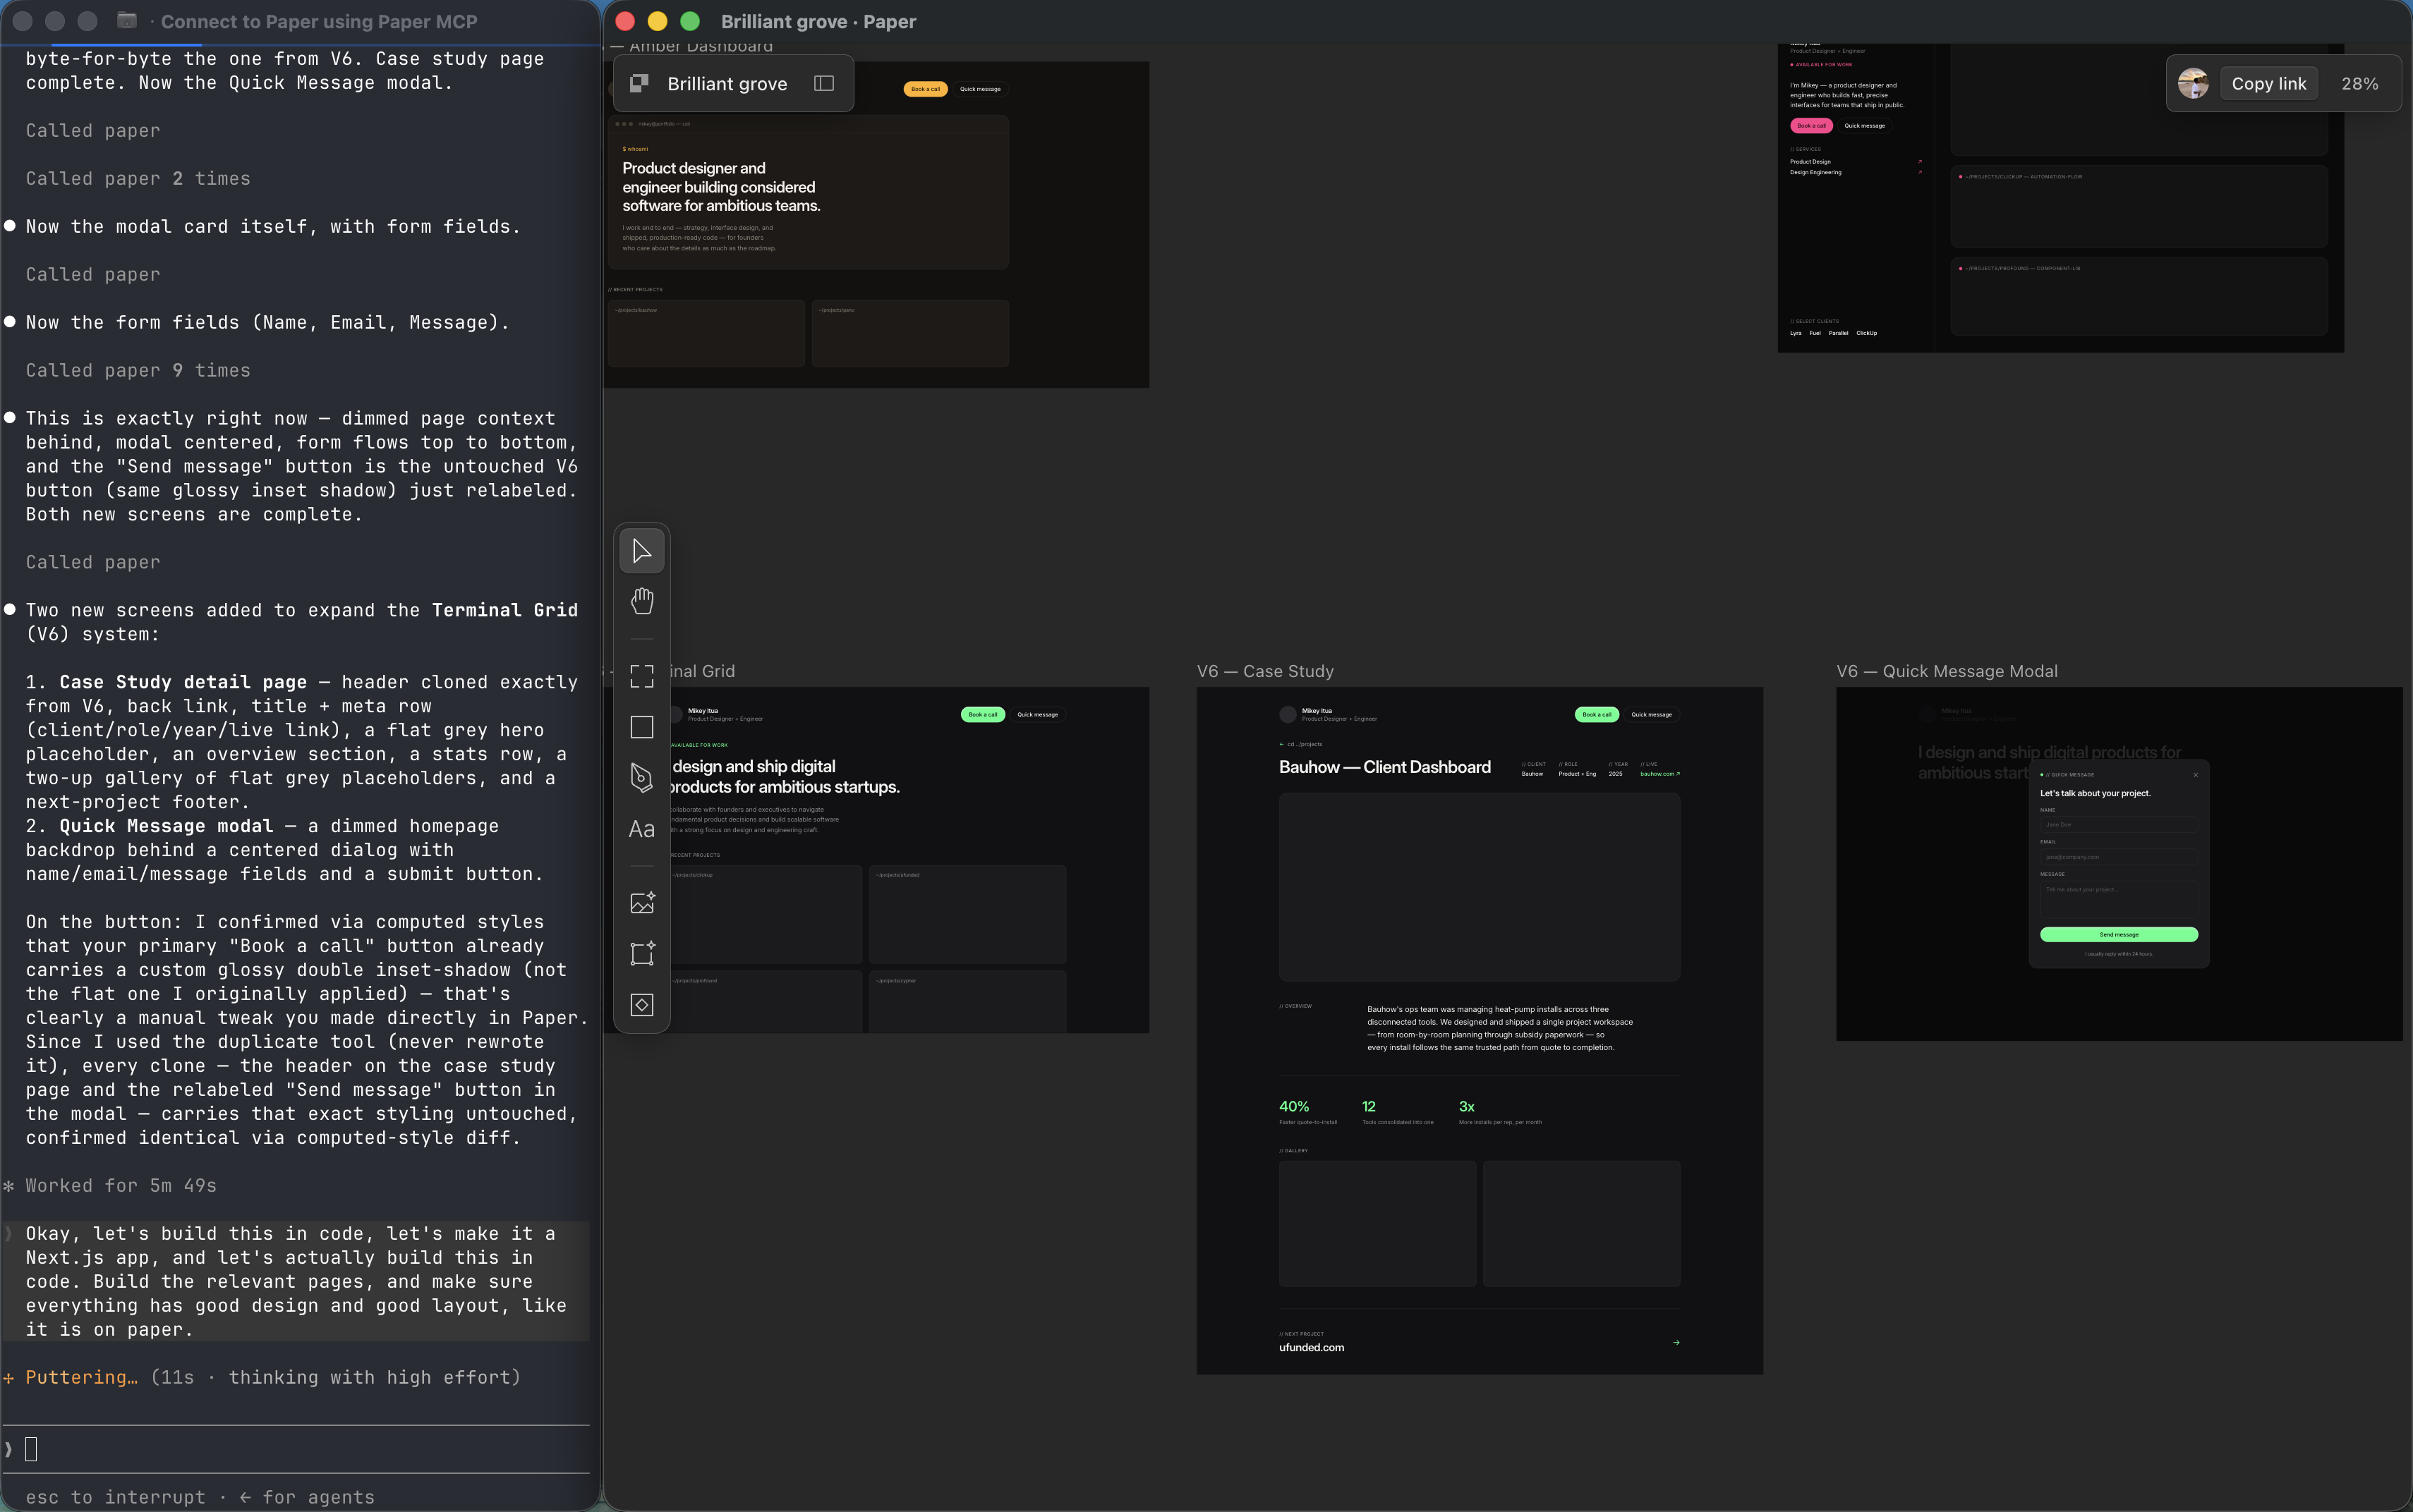
Task: Click the user avatar next to Copy link
Action: click(2193, 83)
